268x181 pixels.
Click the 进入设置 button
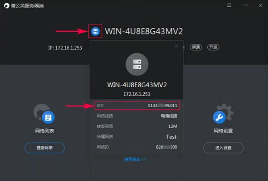point(223,147)
